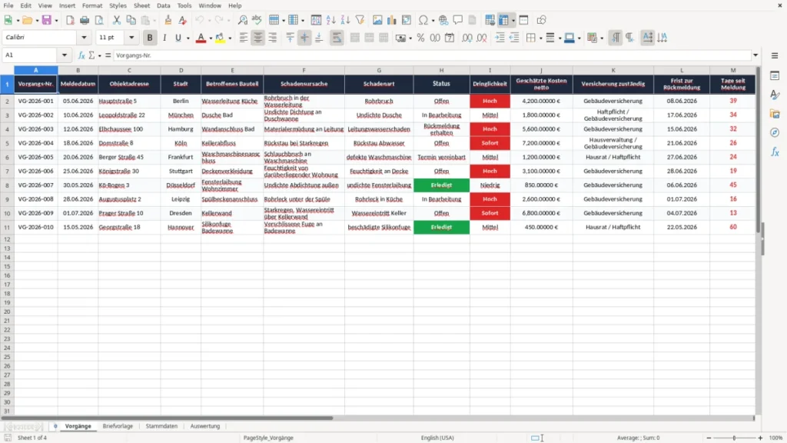Cut selection with the scissors icon

tap(117, 20)
